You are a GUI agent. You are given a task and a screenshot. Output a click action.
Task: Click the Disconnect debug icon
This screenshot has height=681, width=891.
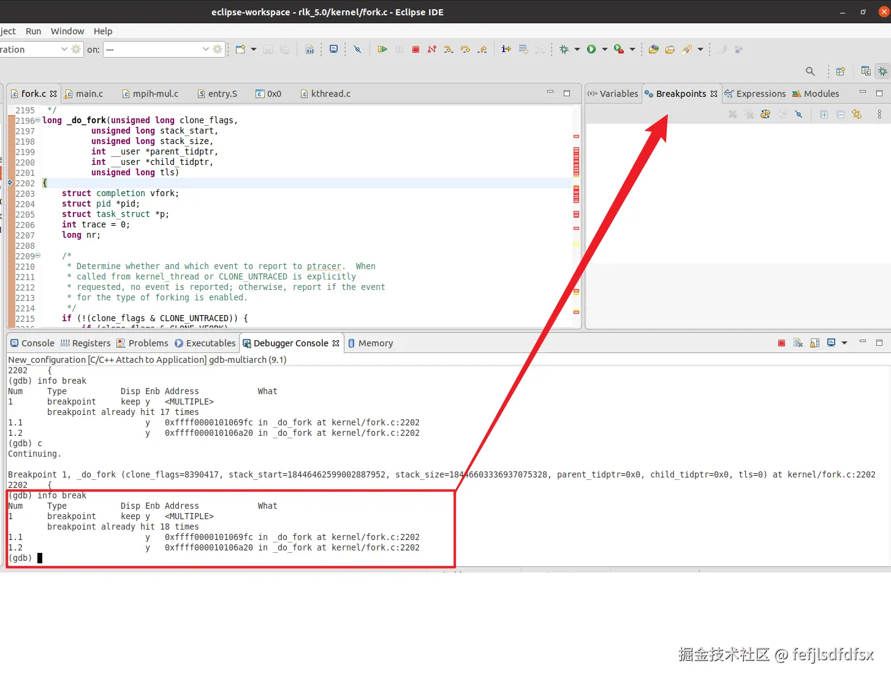click(x=432, y=49)
